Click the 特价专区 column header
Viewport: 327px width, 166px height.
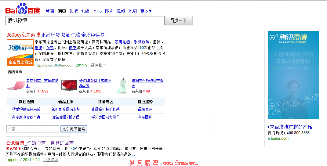[105, 102]
